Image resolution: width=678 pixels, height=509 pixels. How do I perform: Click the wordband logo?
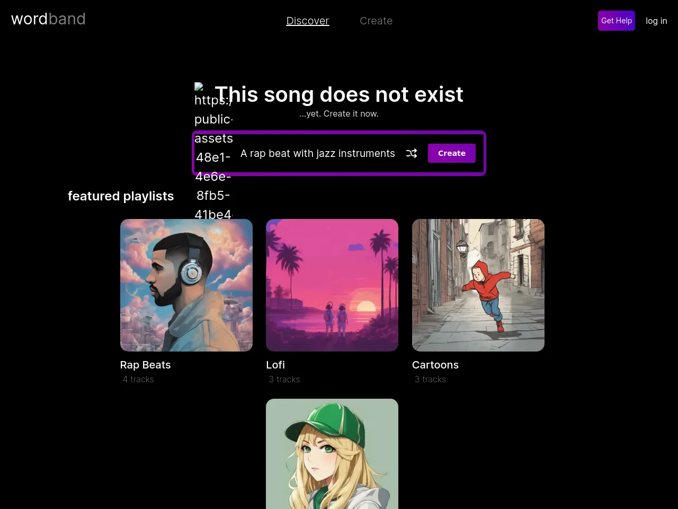48,19
